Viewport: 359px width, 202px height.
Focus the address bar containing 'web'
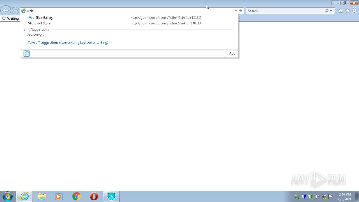129,11
